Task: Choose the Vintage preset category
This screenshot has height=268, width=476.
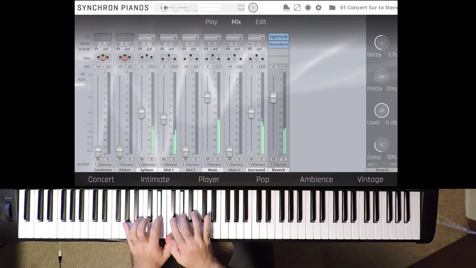Action: [x=370, y=179]
